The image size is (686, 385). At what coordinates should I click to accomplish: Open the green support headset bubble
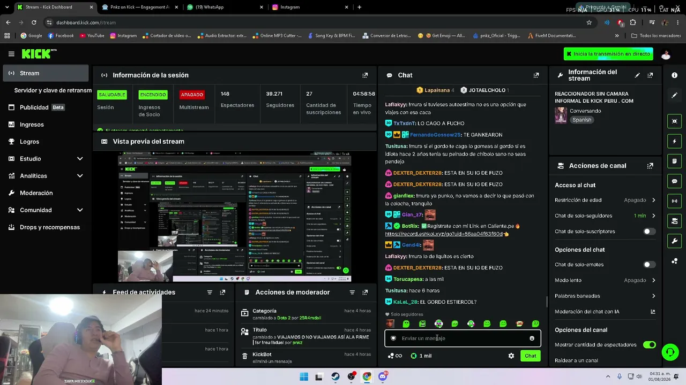pos(669,352)
